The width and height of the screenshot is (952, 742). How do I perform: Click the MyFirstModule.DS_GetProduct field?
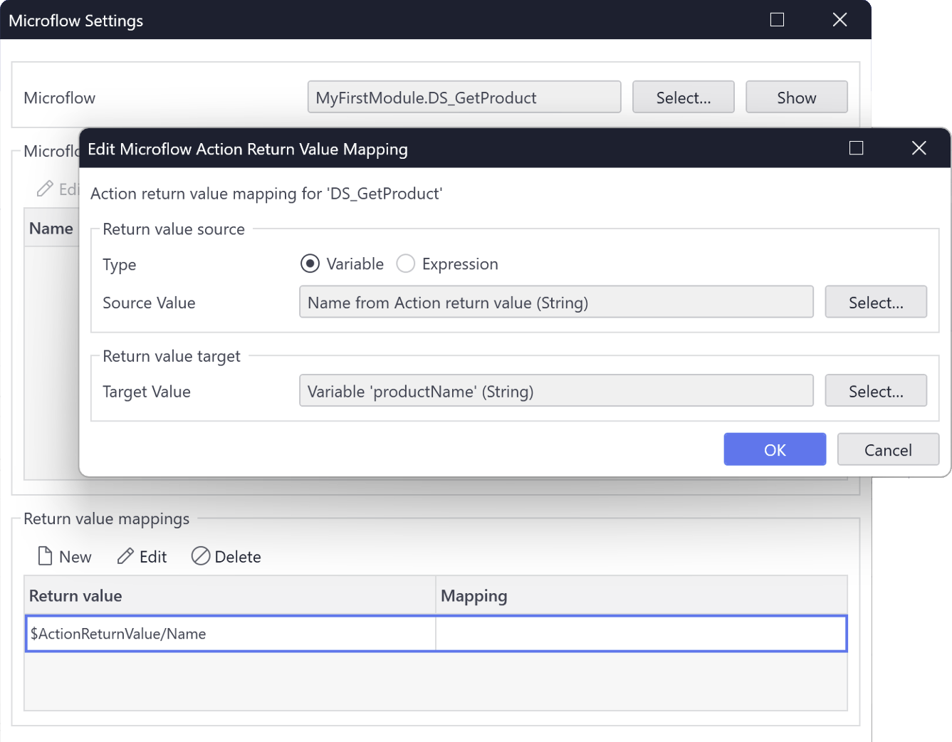[x=464, y=97]
